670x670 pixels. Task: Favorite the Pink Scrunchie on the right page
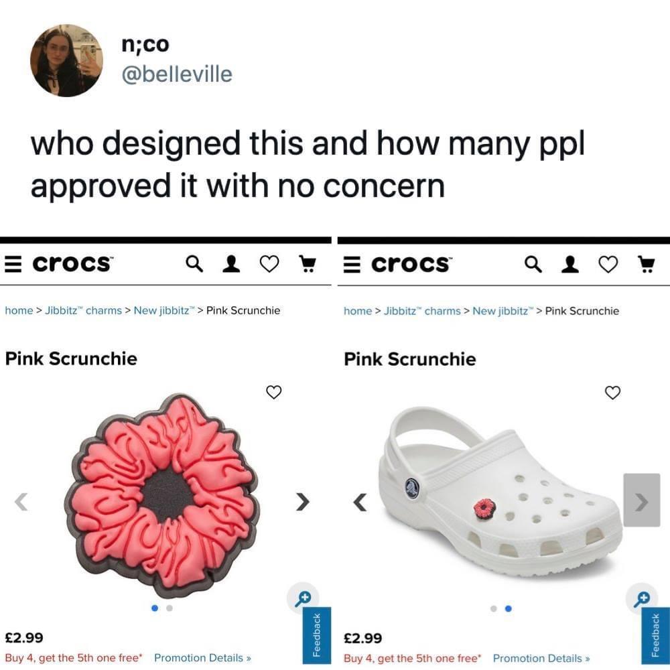point(612,393)
